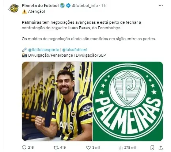This screenshot has height=152, width=171.
Task: Click the 278 mil views count
Action: click(130, 148)
